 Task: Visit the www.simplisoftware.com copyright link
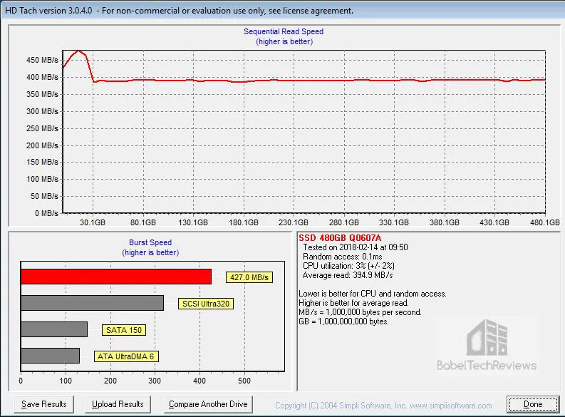[x=451, y=406]
